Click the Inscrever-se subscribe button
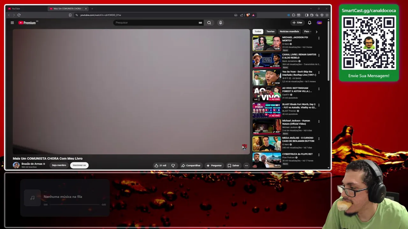Viewport: 408px width, 229px height. [x=79, y=165]
